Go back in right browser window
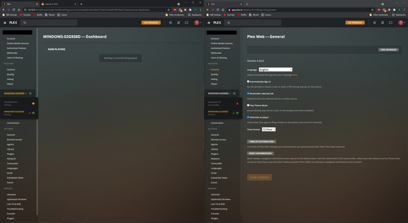This screenshot has height=223, width=408. point(208,10)
